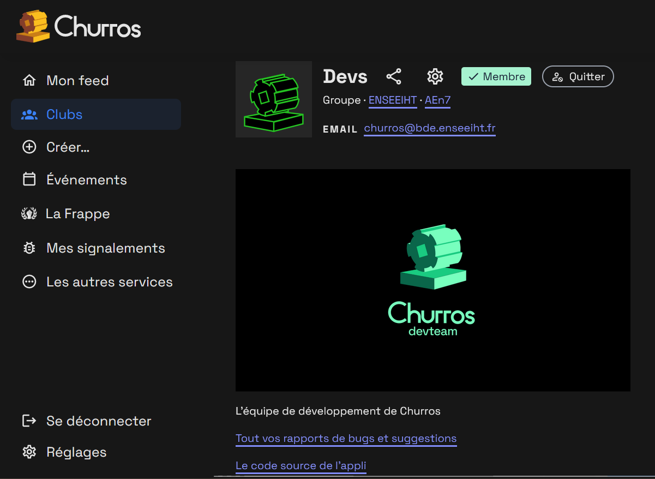The width and height of the screenshot is (655, 479).
Task: Click the La Frappe laurel icon
Action: (29, 214)
